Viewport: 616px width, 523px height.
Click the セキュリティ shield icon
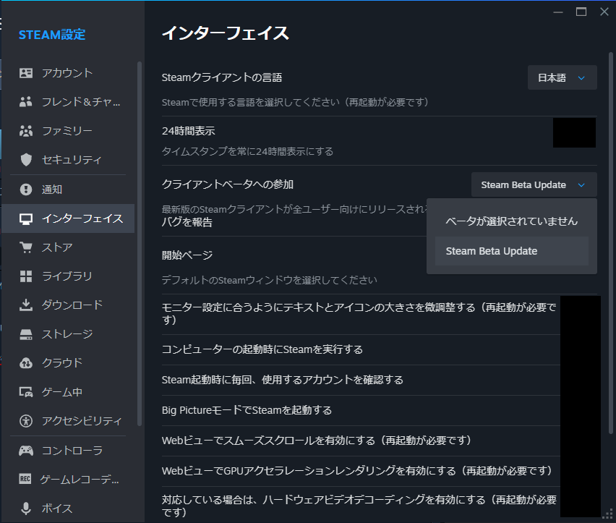pyautogui.click(x=26, y=160)
